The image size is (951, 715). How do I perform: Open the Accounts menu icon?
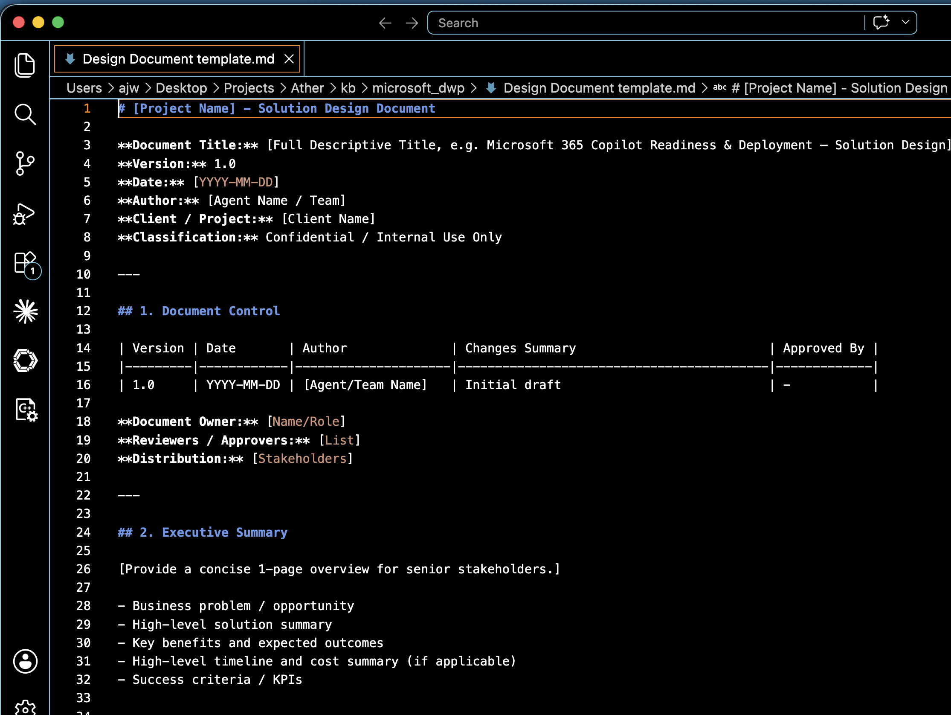25,661
